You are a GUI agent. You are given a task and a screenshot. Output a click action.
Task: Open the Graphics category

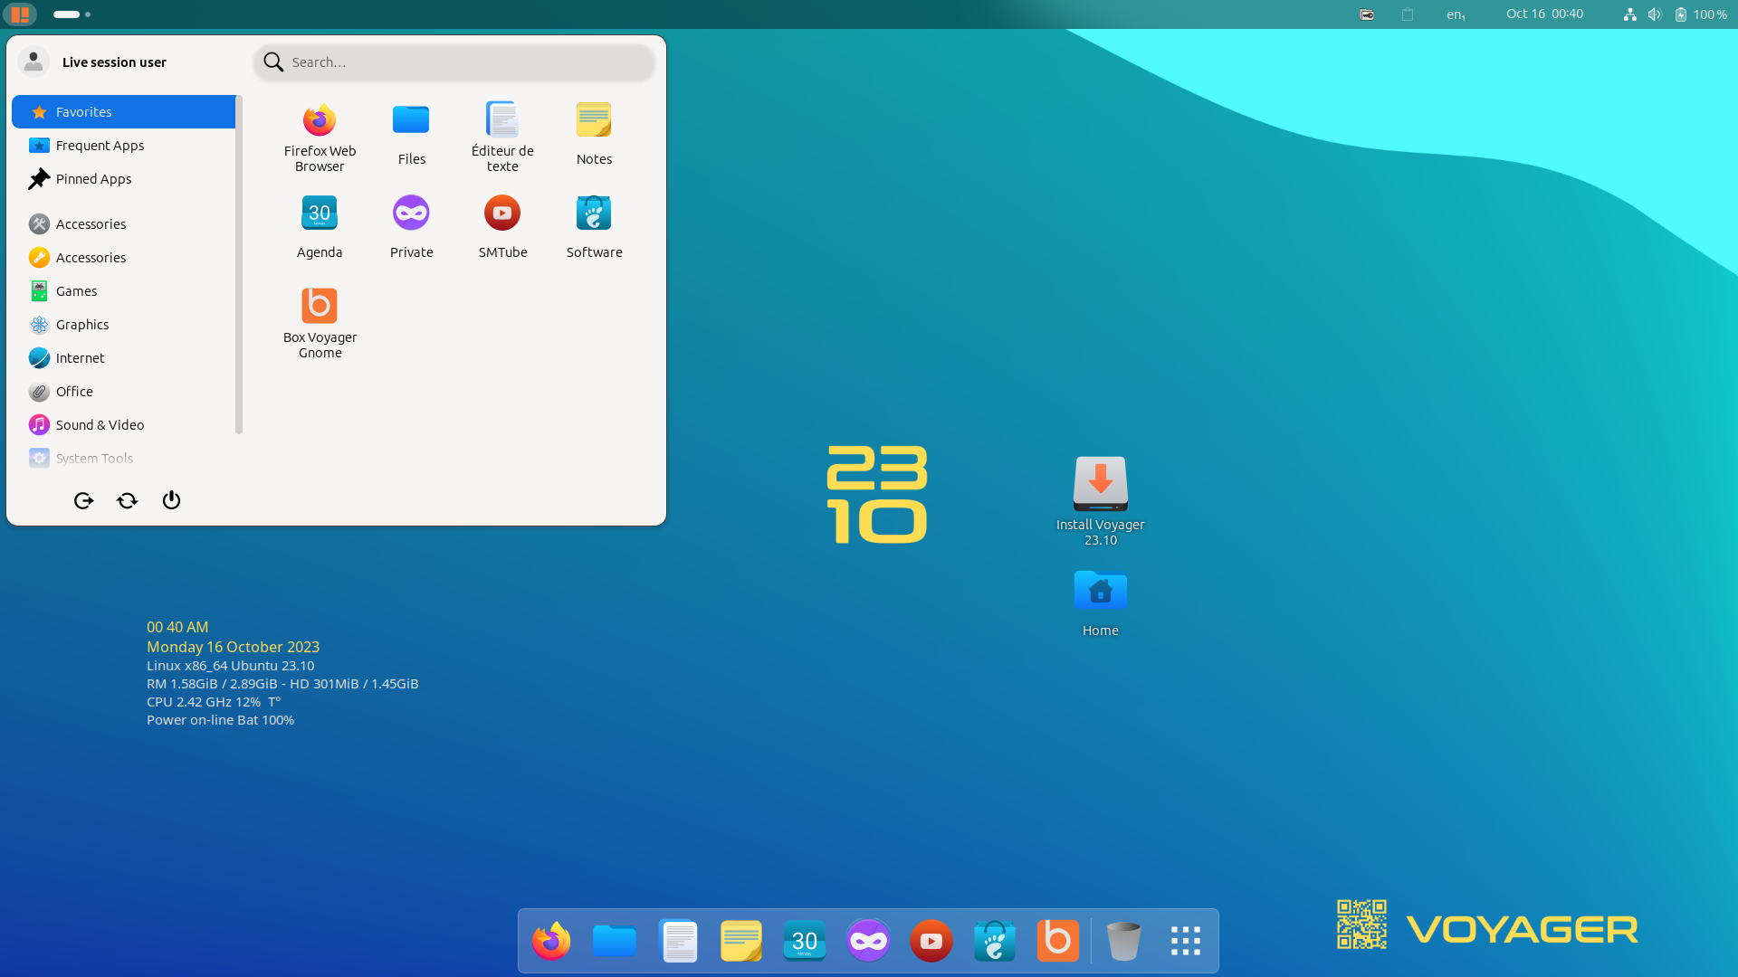click(123, 325)
